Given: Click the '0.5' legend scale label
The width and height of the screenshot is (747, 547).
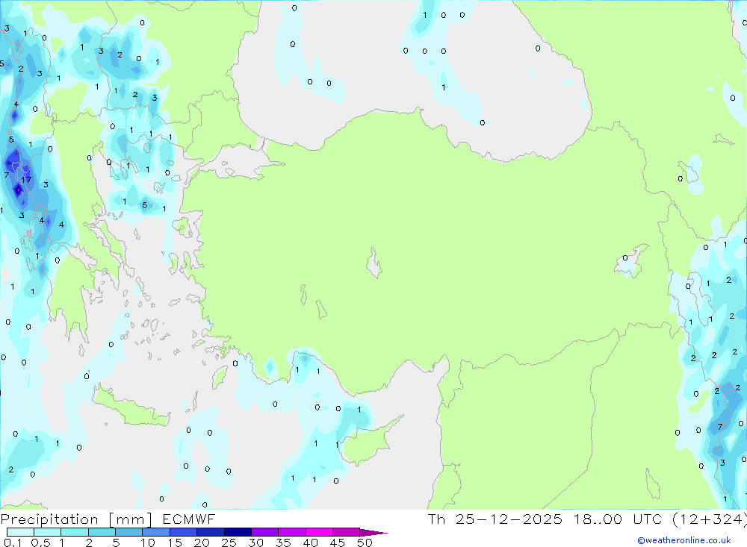Looking at the screenshot, I should click(40, 543).
